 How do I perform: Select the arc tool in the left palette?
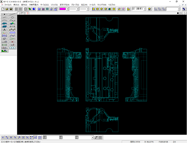tap(4, 20)
